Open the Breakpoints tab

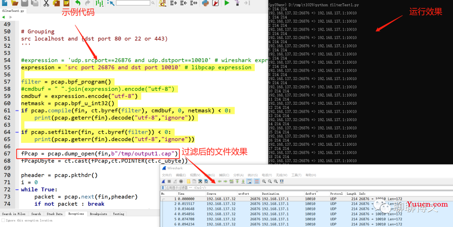tap(98, 214)
